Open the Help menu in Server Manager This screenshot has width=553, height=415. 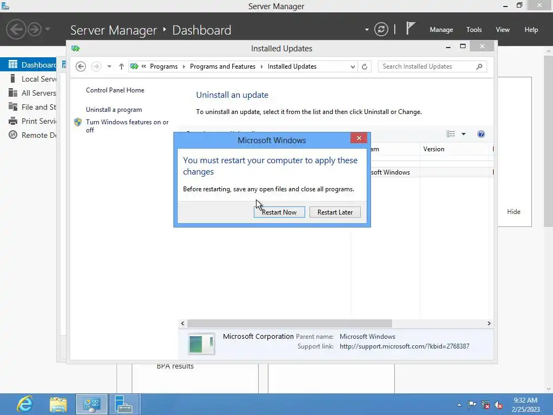(531, 30)
